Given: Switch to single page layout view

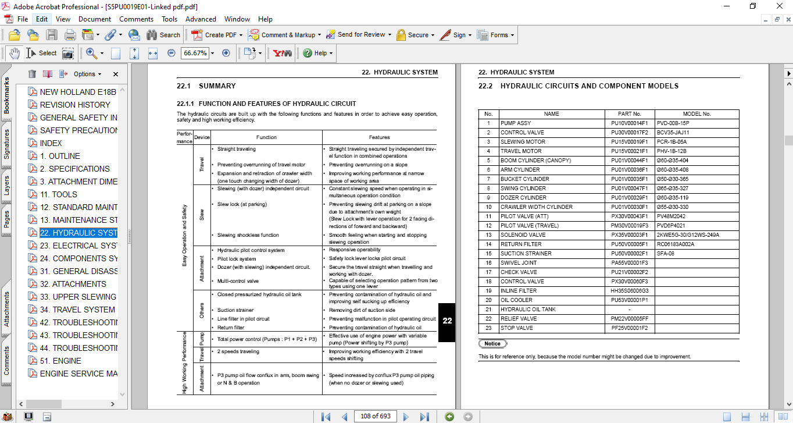Looking at the screenshot, I should [727, 417].
